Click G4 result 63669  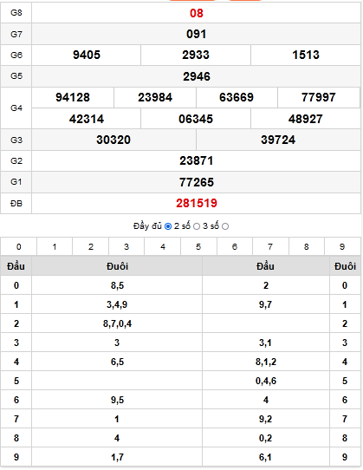(x=237, y=97)
